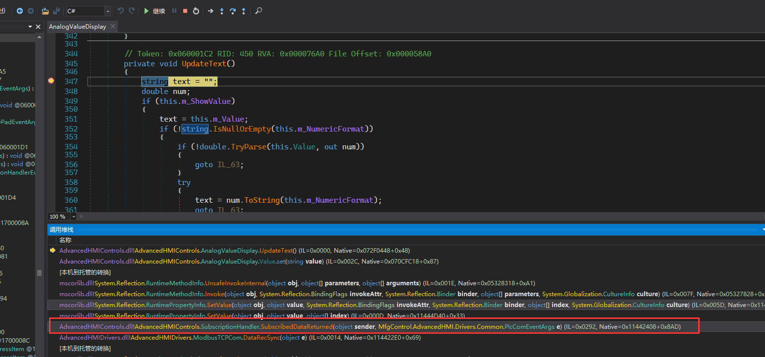The width and height of the screenshot is (765, 357).
Task: Open the 100 % zoom dropdown
Action: pos(74,217)
